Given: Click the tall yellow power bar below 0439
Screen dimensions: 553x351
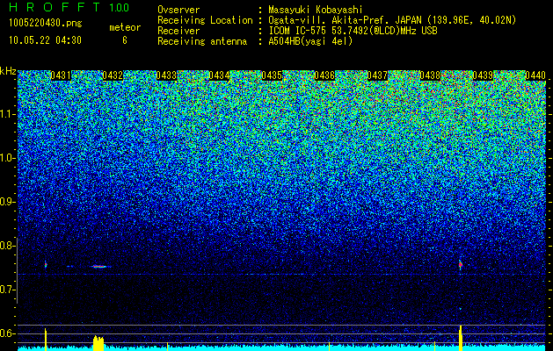Looking at the screenshot, I should click(460, 338).
